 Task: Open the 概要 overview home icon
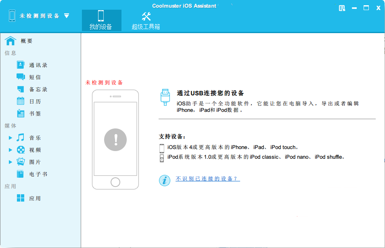click(x=10, y=41)
